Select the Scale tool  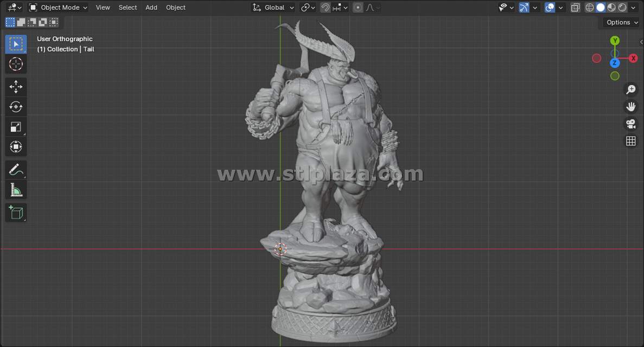coord(16,127)
